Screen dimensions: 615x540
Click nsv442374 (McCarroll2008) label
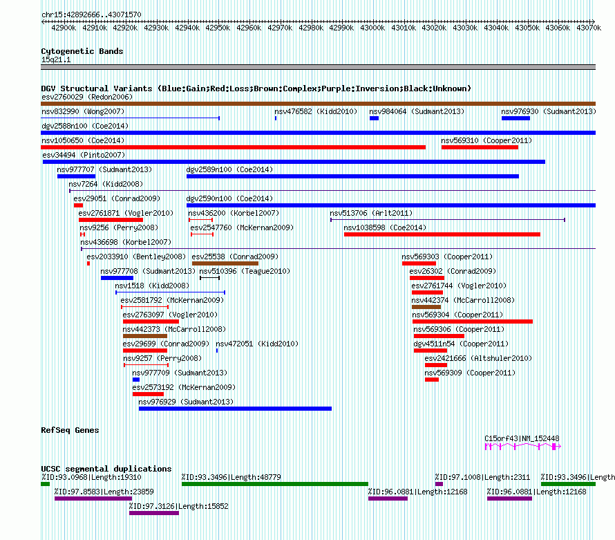pos(463,300)
